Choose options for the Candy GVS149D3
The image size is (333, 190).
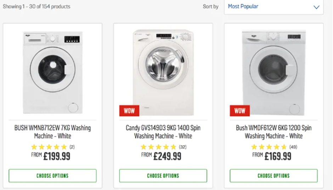pos(163,176)
